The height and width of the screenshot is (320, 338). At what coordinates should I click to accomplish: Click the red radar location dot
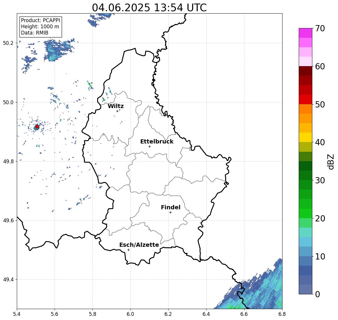point(37,127)
